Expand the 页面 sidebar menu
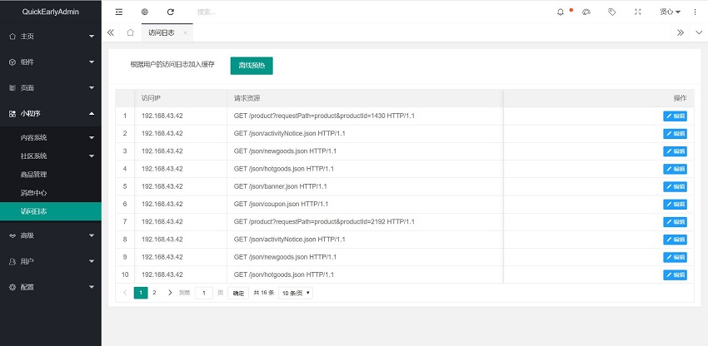The height and width of the screenshot is (346, 708). click(51, 88)
